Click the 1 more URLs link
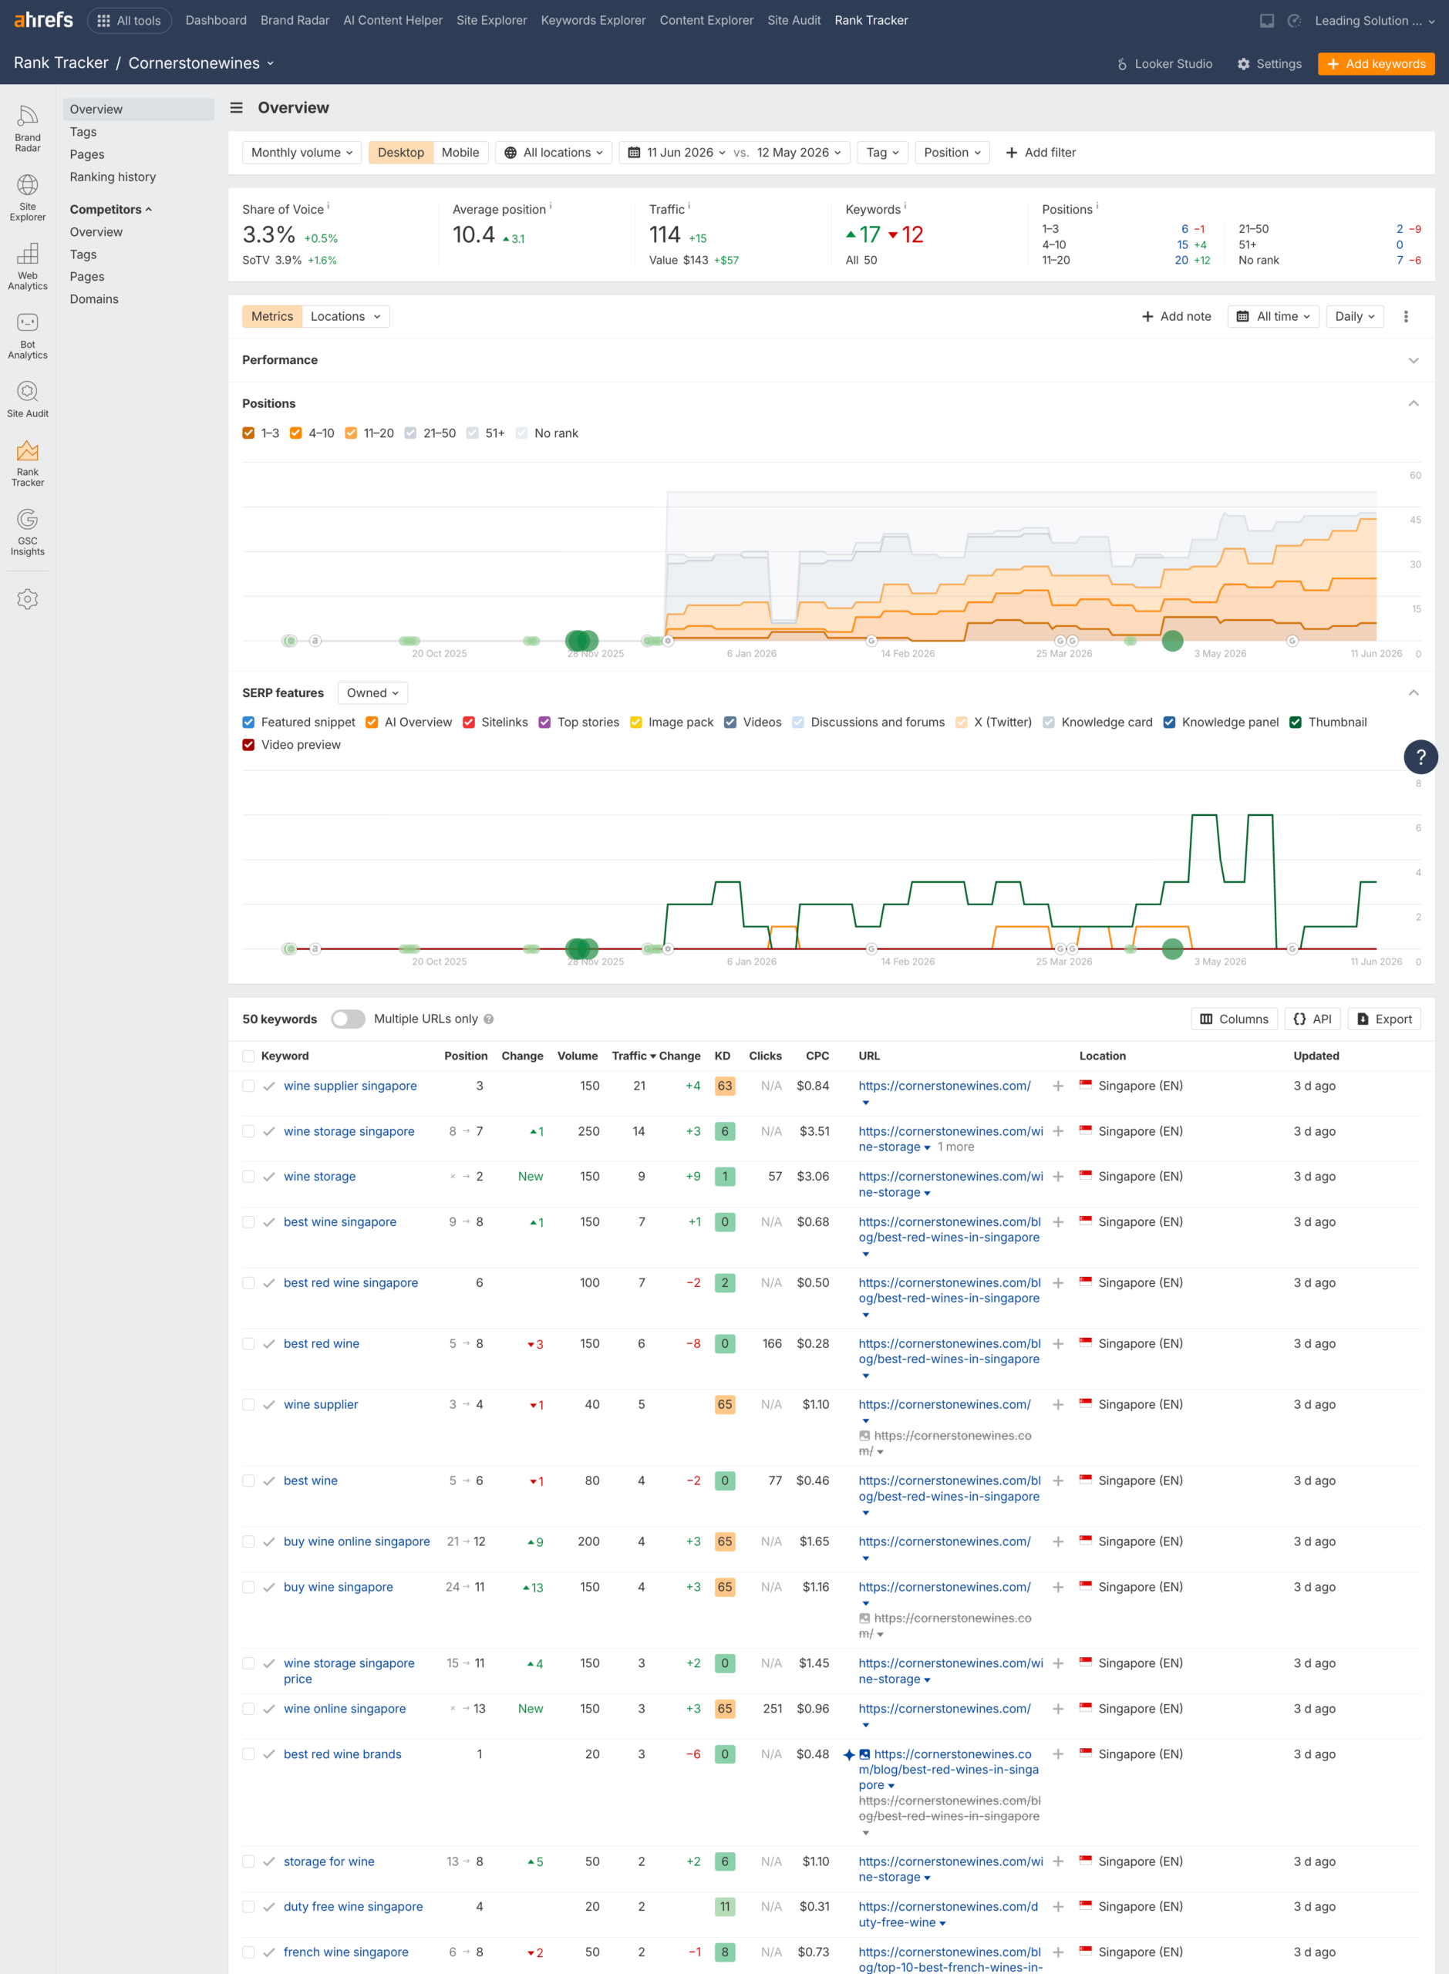Screen dimensions: 1449x1974 [955, 1147]
